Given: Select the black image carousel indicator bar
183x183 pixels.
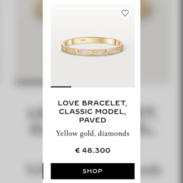Looking at the screenshot, I should (61, 87).
